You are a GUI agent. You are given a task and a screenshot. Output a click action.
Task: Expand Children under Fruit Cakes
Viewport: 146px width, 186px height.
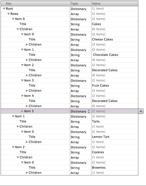pyautogui.click(x=27, y=91)
